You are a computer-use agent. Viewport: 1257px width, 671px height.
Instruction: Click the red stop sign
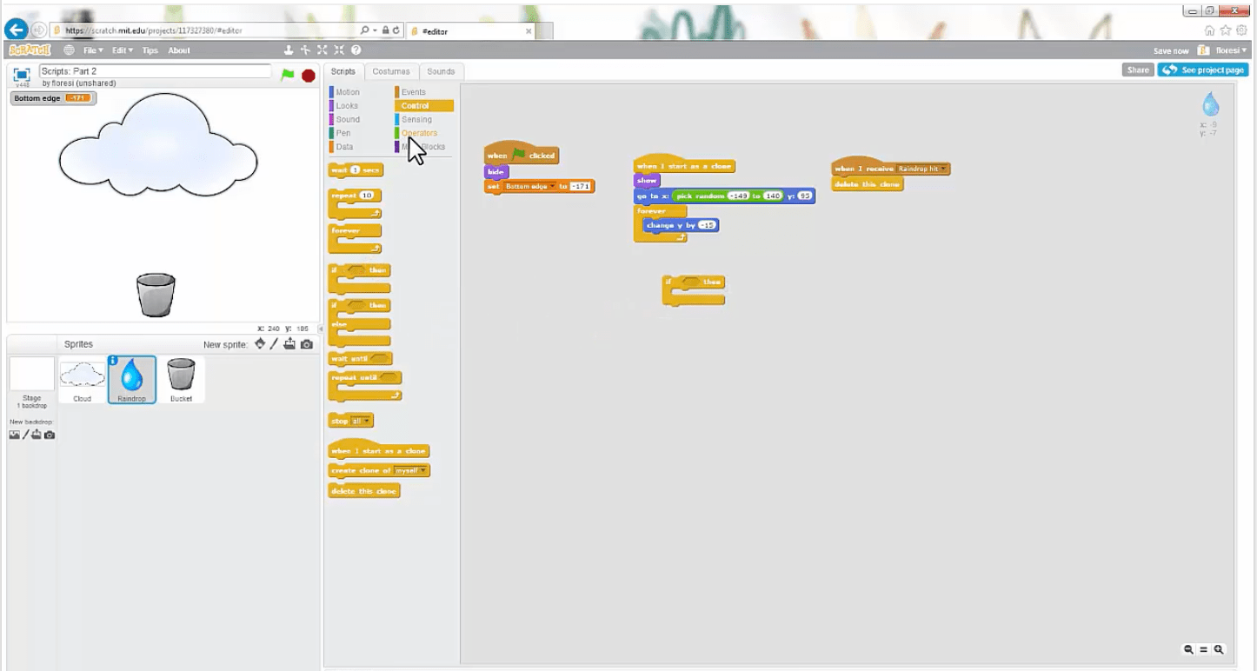pos(308,76)
